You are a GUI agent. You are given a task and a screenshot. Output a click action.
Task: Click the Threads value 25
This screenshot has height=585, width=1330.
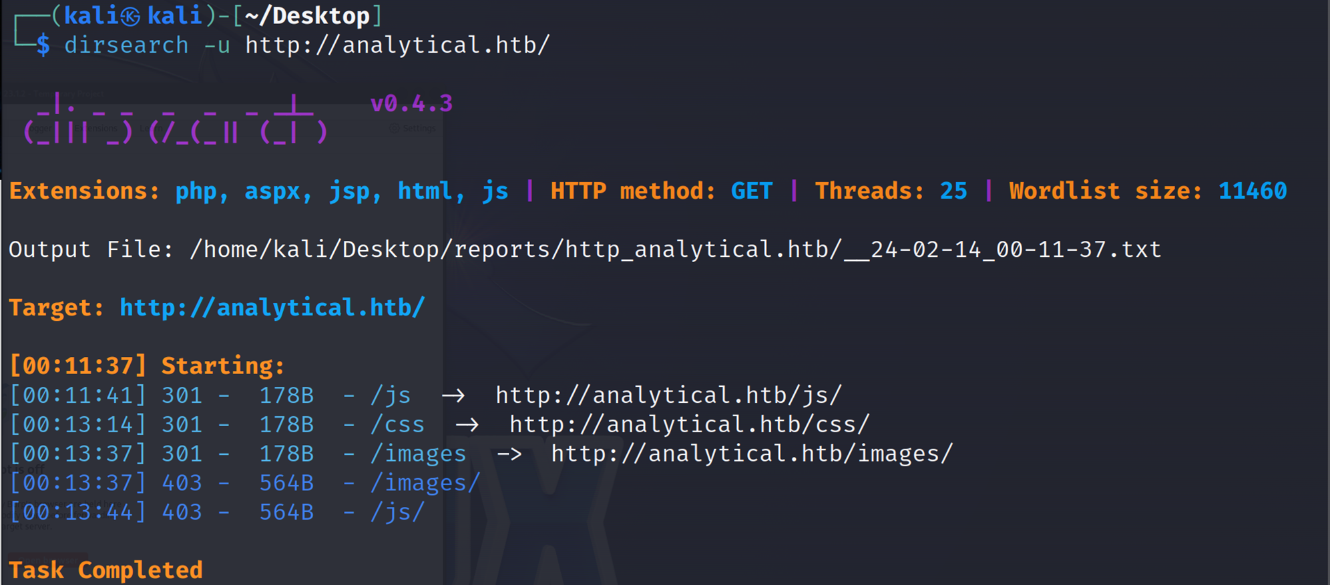click(953, 191)
